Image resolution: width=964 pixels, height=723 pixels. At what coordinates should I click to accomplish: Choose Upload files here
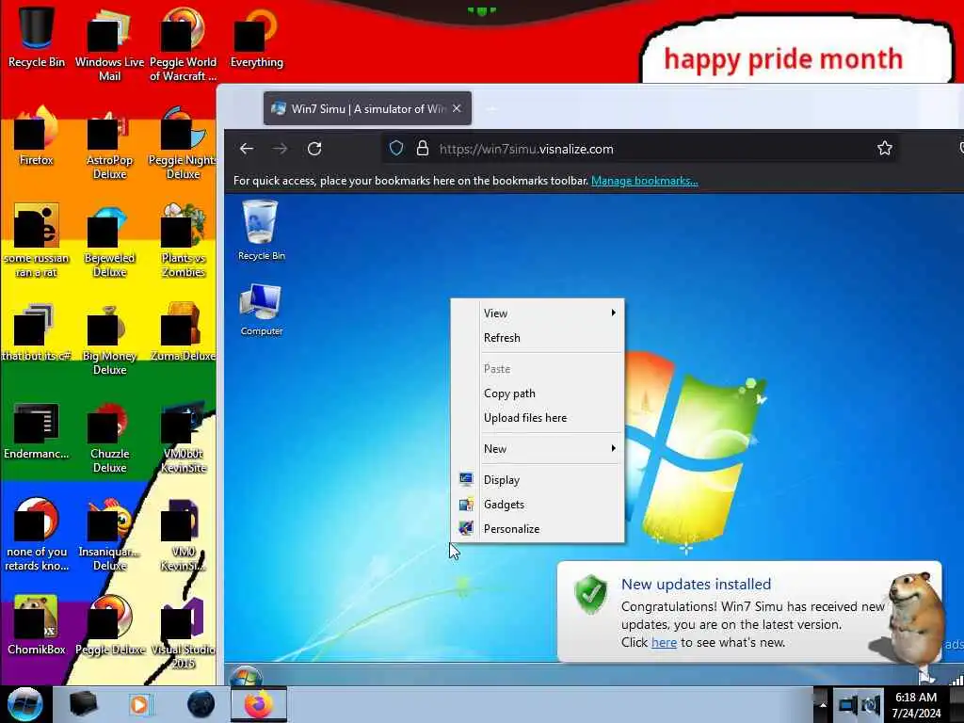coord(538,418)
